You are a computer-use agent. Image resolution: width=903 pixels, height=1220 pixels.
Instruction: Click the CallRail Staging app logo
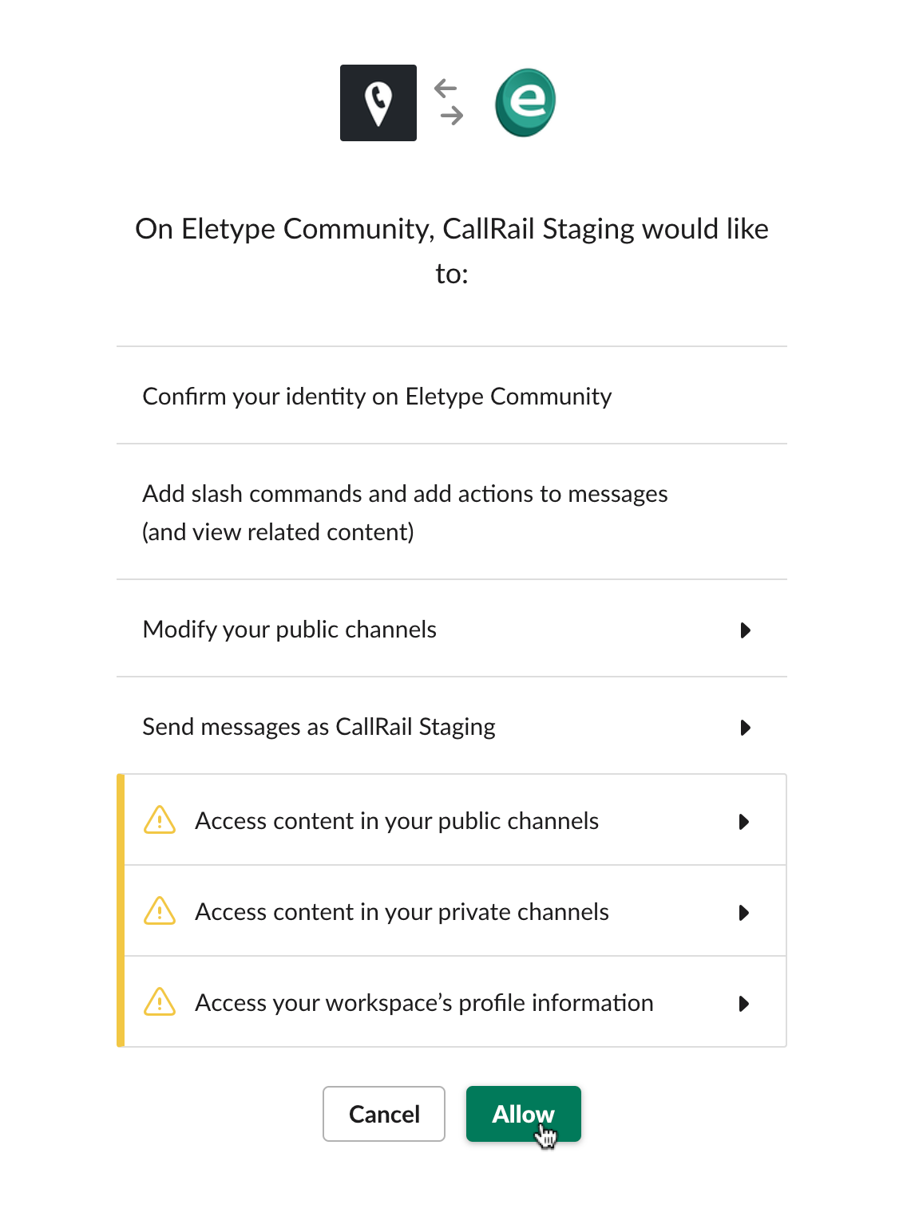click(378, 103)
